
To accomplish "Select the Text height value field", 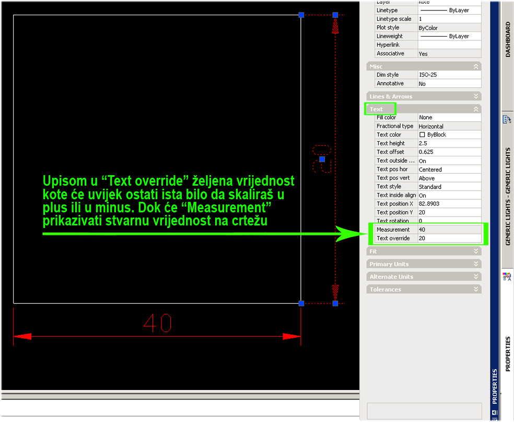I will point(449,143).
